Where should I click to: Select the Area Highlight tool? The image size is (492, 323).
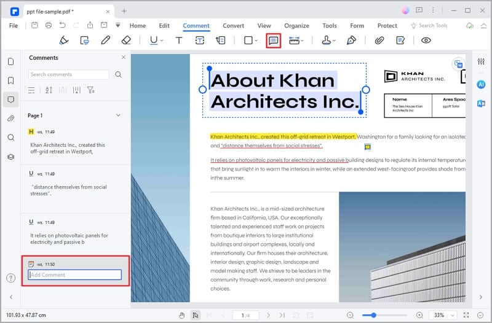84,41
